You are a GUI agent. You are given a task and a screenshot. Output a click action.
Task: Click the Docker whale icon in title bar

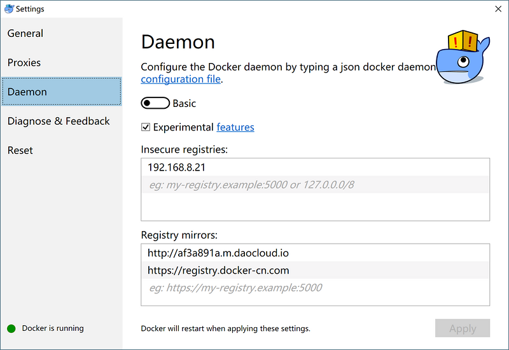pos(9,9)
